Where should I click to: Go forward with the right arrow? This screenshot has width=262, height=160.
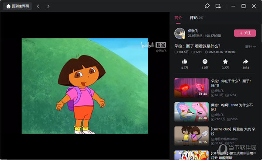click(x=48, y=7)
